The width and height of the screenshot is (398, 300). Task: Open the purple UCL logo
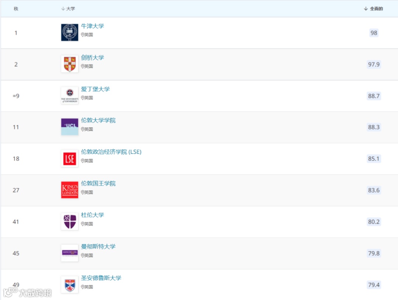[x=70, y=127]
